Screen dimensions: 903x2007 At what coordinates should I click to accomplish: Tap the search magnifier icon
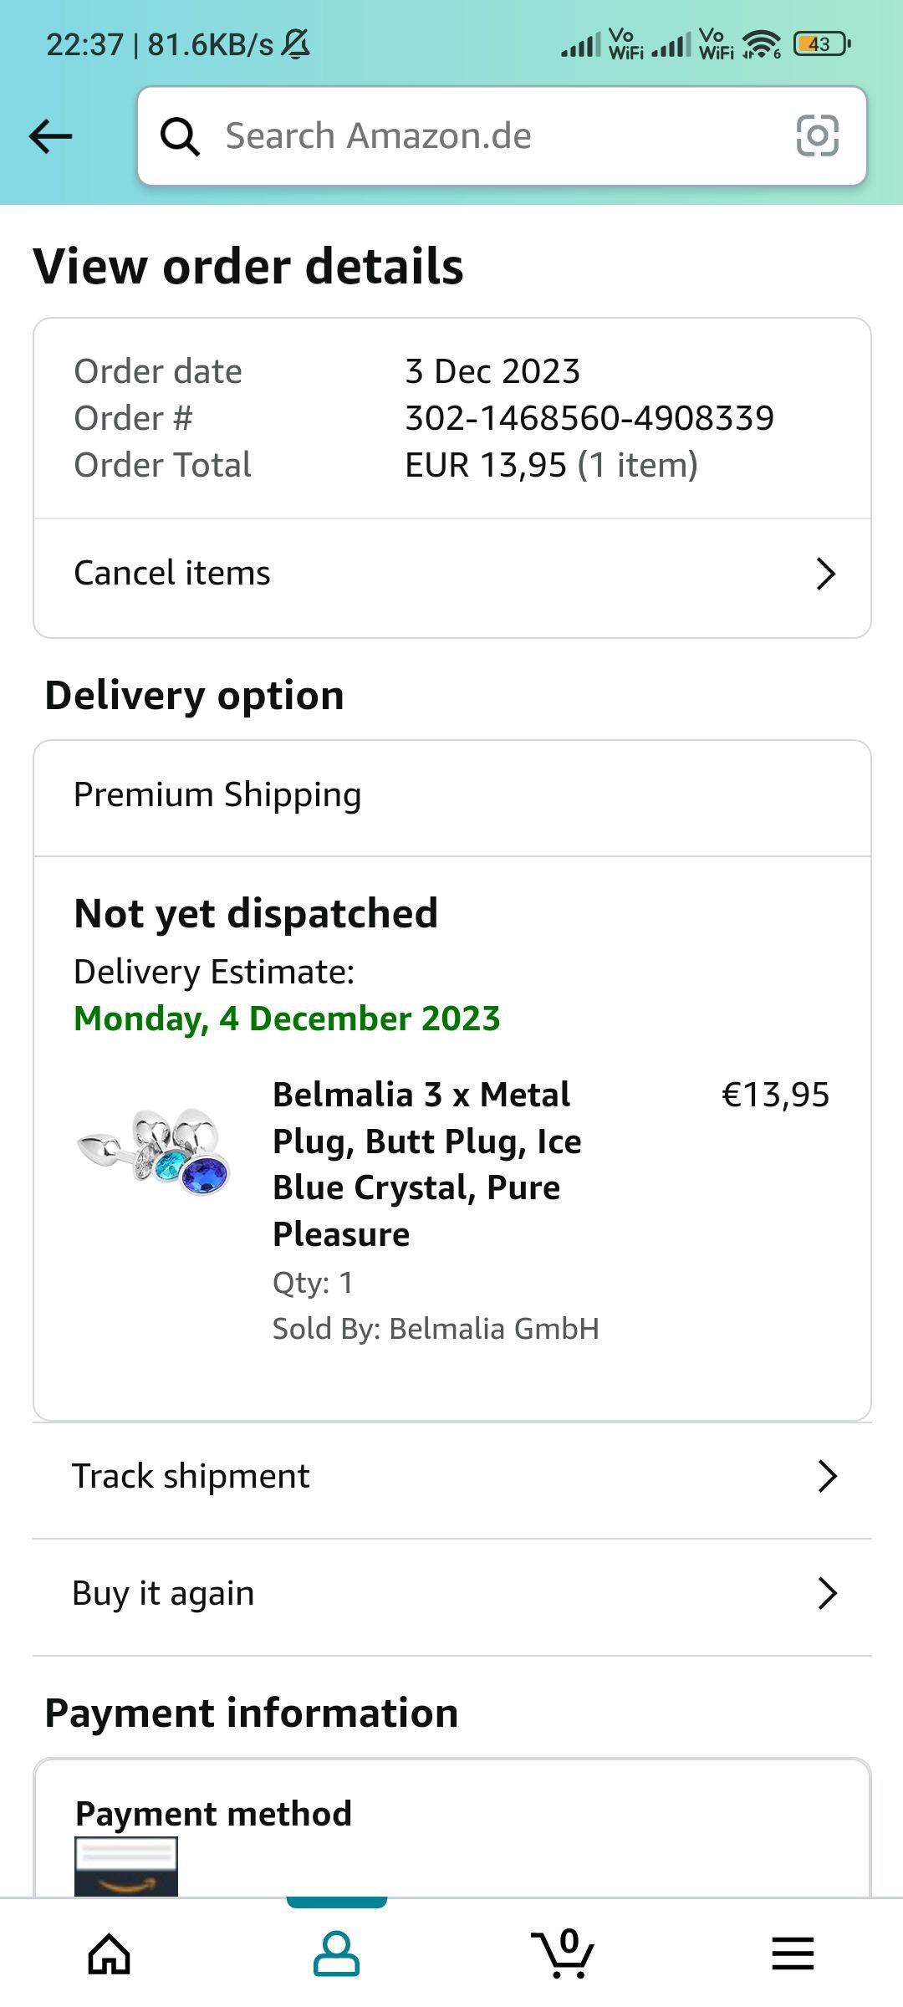click(x=180, y=136)
